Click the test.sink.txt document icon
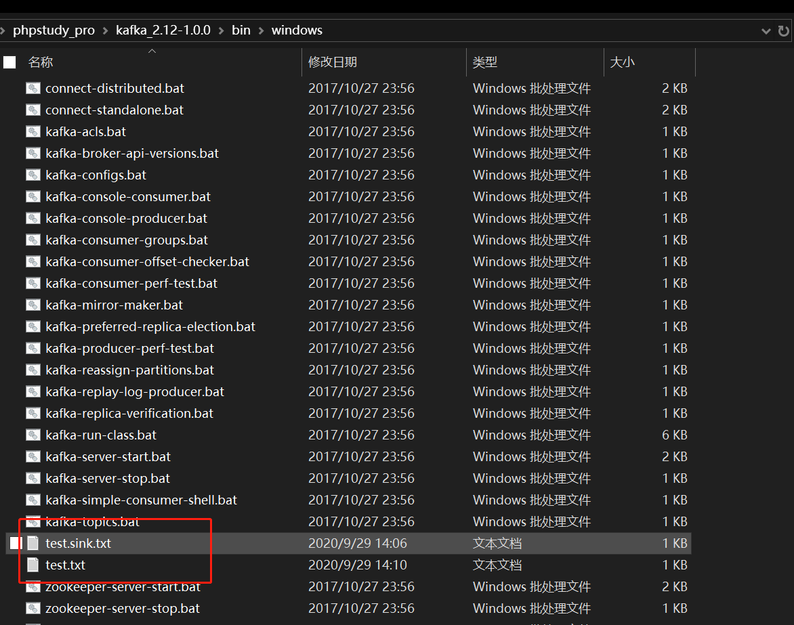This screenshot has height=625, width=794. coord(33,544)
